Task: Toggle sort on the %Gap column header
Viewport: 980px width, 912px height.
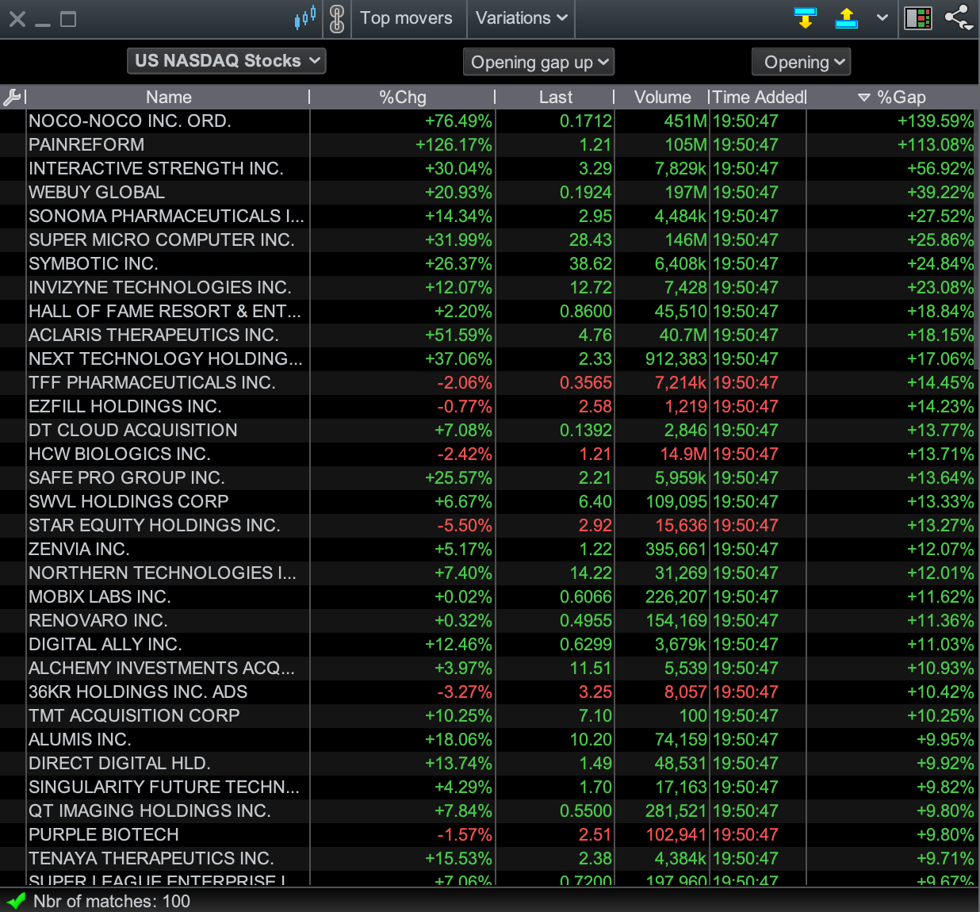Action: tap(893, 98)
